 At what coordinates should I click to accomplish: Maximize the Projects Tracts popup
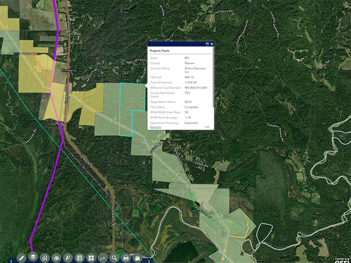click(x=207, y=44)
